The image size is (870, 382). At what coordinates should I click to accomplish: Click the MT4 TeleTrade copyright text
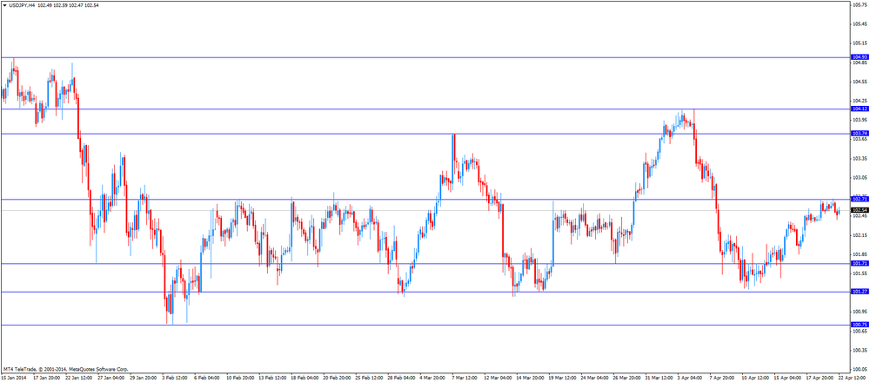(65, 369)
